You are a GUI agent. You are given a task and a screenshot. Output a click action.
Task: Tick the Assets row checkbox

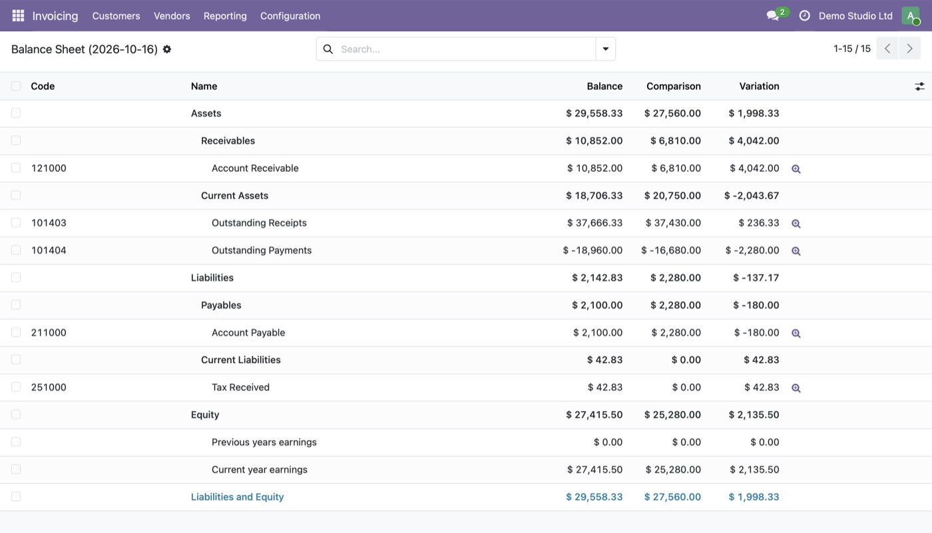(x=16, y=113)
